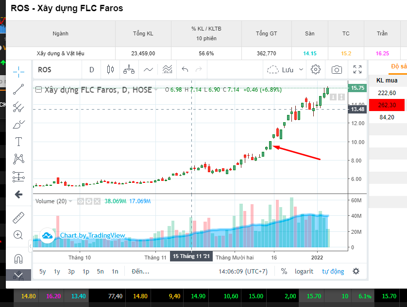Select the text annotation tool
The image size is (407, 307).
click(18, 142)
